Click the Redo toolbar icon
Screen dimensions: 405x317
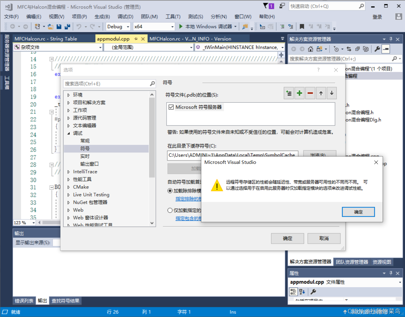pos(92,27)
